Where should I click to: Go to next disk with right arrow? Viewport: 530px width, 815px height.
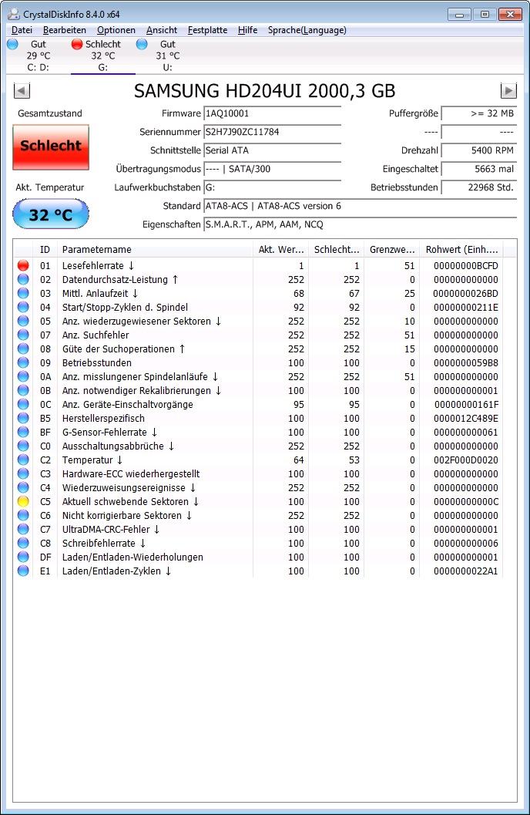(508, 90)
